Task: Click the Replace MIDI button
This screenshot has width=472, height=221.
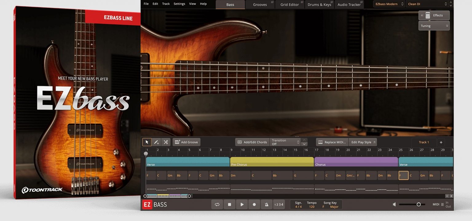Action: point(332,142)
